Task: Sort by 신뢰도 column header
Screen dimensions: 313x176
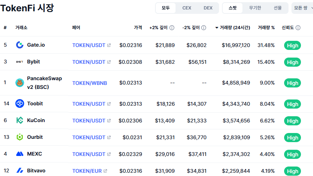Action: 288,28
